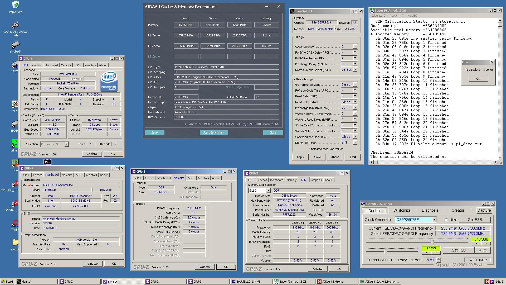Expand CAS# Latency (CL) dropdown in MemSet
Viewport: 506px width, 285px height.
[355, 46]
